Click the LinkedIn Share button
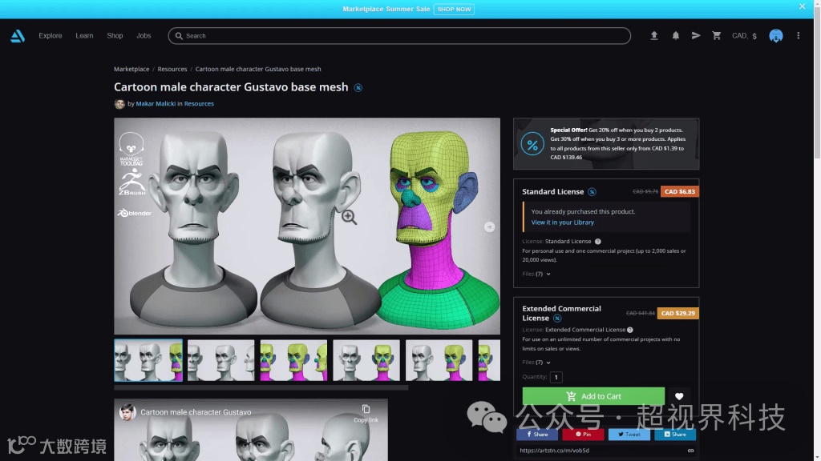Screen dimensions: 821x461 click(675, 435)
